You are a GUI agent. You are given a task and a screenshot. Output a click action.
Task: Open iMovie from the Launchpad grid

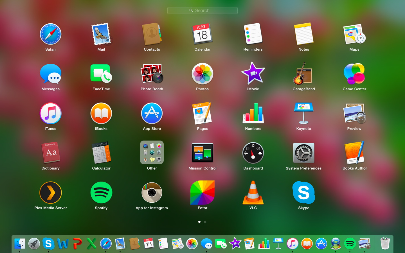click(x=253, y=74)
